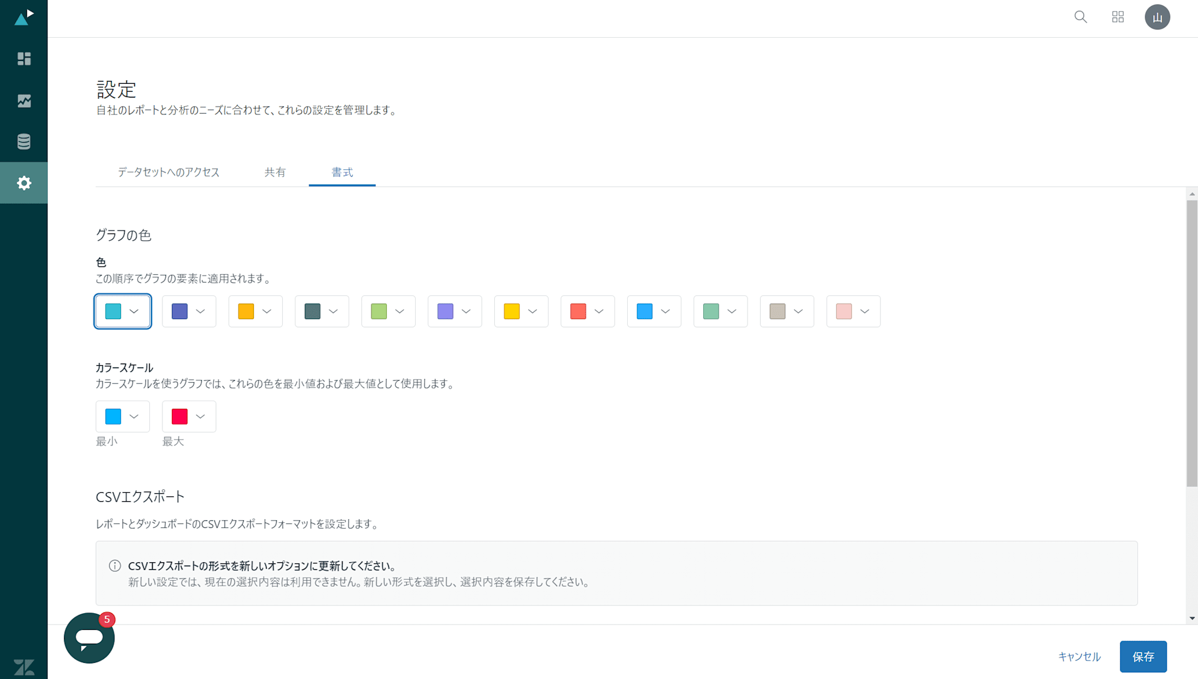Click the beige gray color swatch
This screenshot has height=679, width=1198.
778,311
